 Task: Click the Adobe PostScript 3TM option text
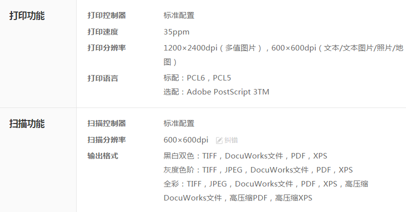click(228, 92)
